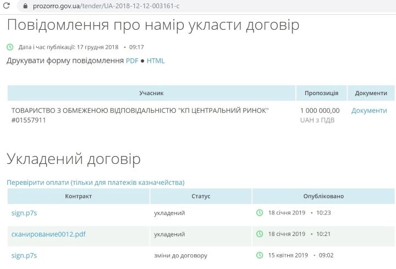Click the Контракт column header
396x269 pixels.
78,196
